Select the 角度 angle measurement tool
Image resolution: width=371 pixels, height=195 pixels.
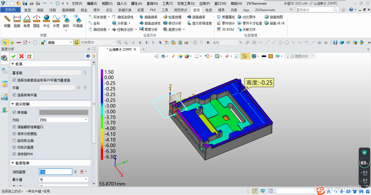[x=27, y=21]
